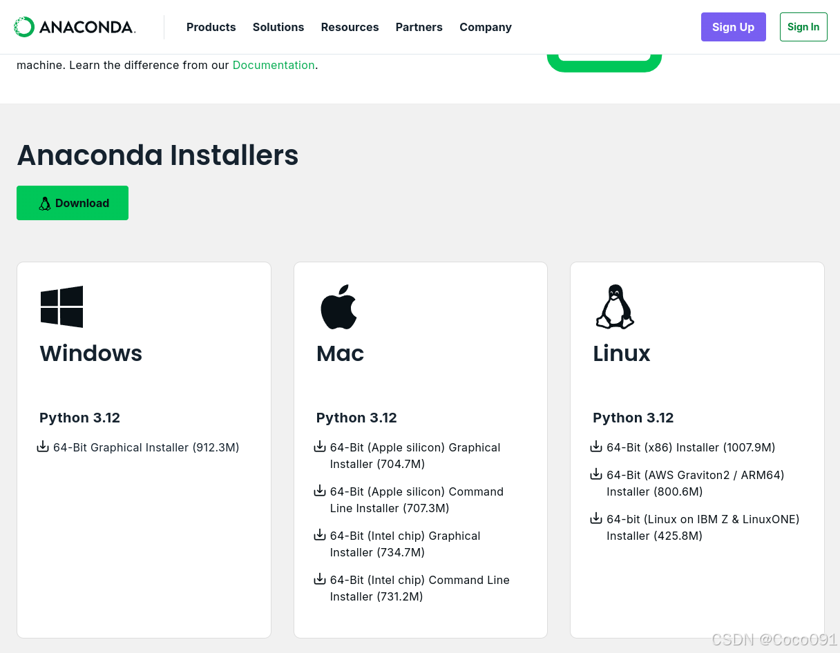Open the Documentation link
The image size is (840, 653).
pyautogui.click(x=274, y=65)
